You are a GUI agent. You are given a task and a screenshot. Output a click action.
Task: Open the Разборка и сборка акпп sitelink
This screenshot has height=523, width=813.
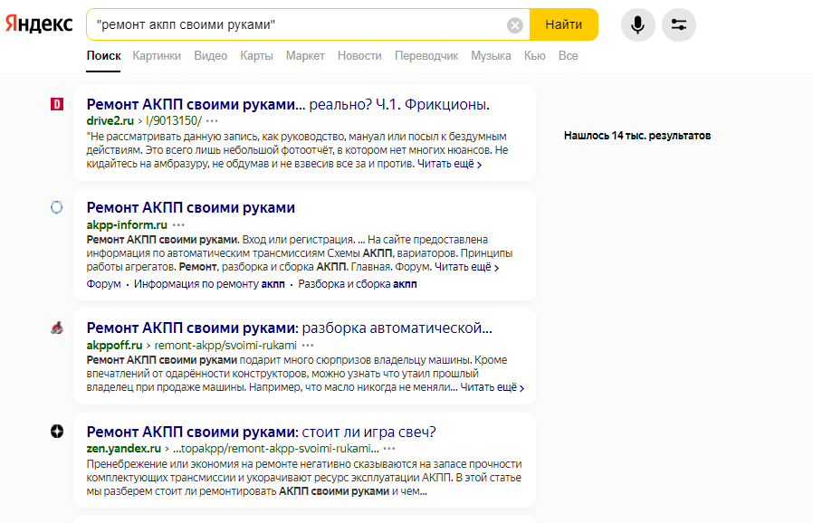point(358,284)
